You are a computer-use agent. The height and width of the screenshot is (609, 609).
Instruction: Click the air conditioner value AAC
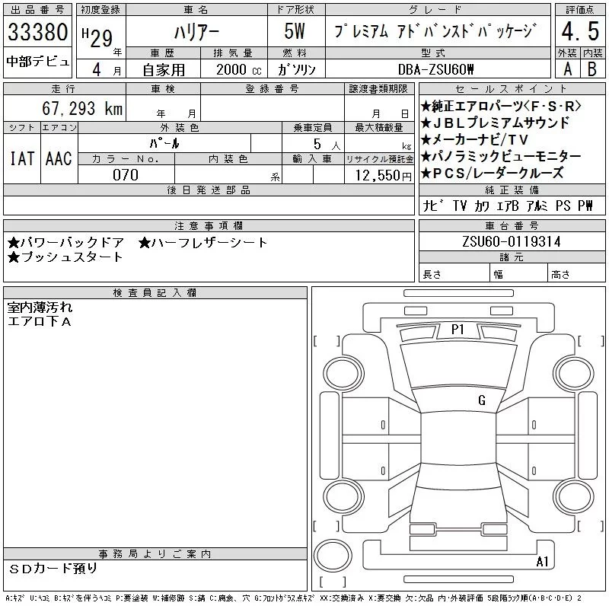pos(59,158)
